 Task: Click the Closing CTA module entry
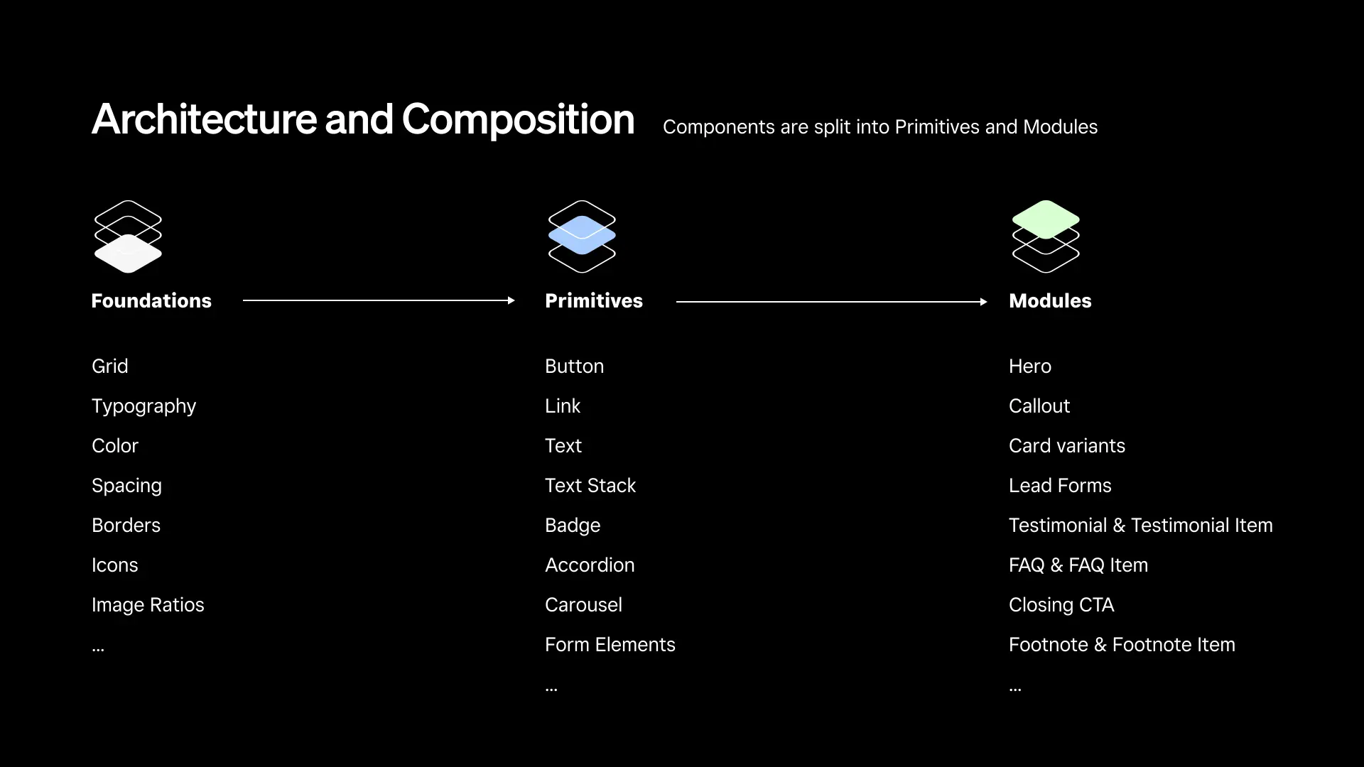pyautogui.click(x=1061, y=605)
